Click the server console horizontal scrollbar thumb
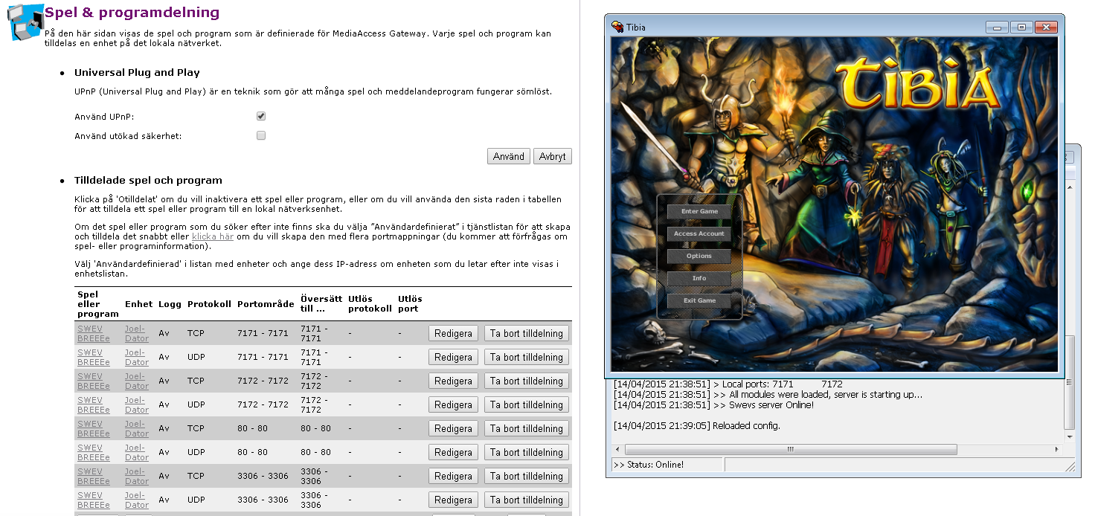Viewport: 1095px width, 516px height. [791, 450]
